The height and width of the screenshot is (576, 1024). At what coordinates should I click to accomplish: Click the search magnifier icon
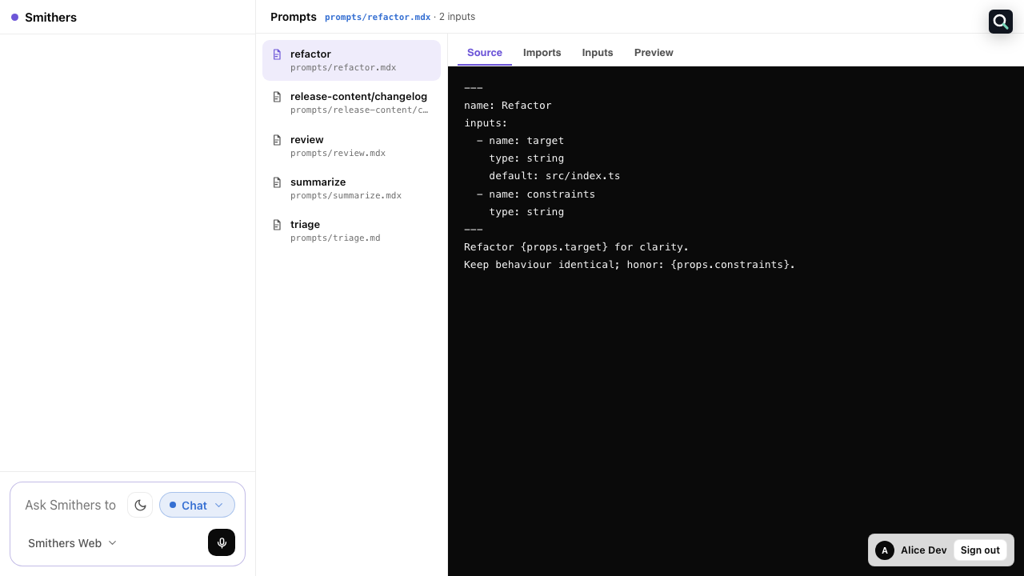(1001, 22)
